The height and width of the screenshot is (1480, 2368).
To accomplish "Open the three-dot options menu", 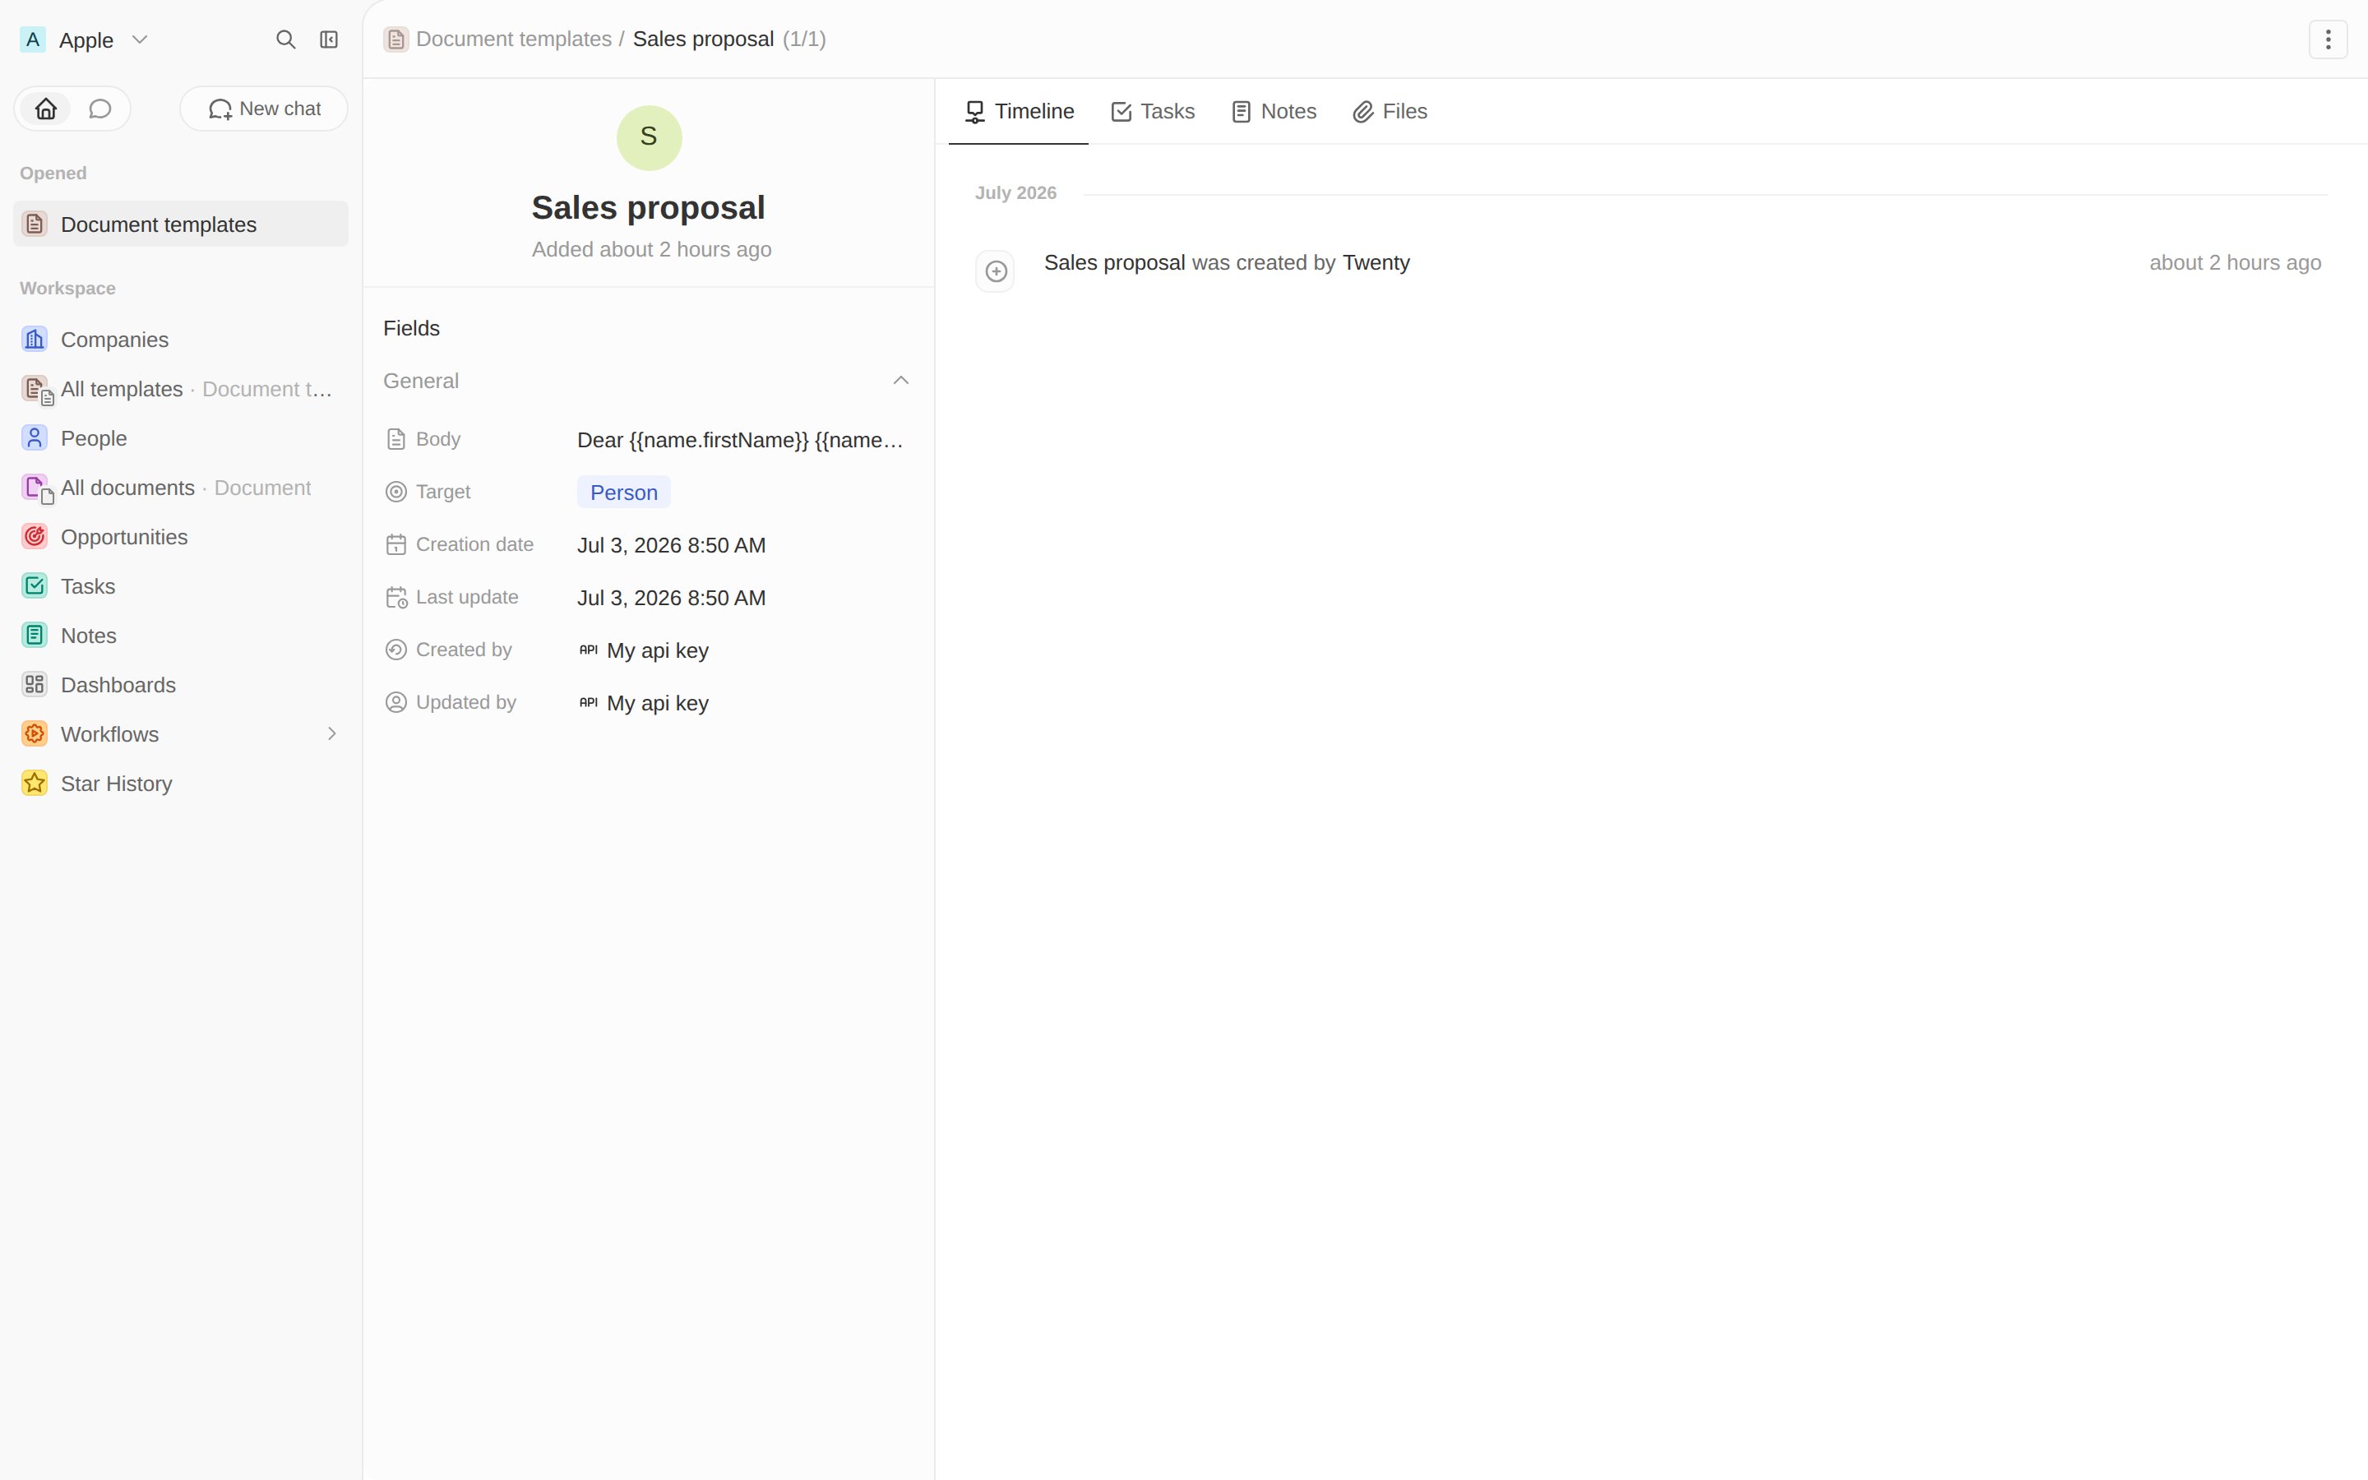I will [x=2328, y=39].
